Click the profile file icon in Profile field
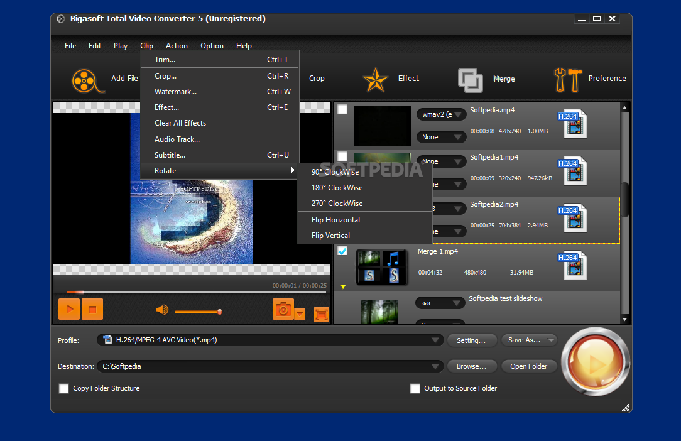The image size is (681, 441). [x=107, y=340]
